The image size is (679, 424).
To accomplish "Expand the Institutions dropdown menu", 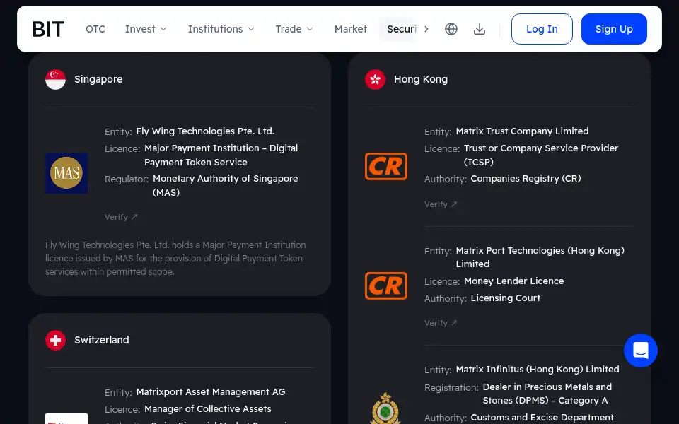I will (221, 29).
